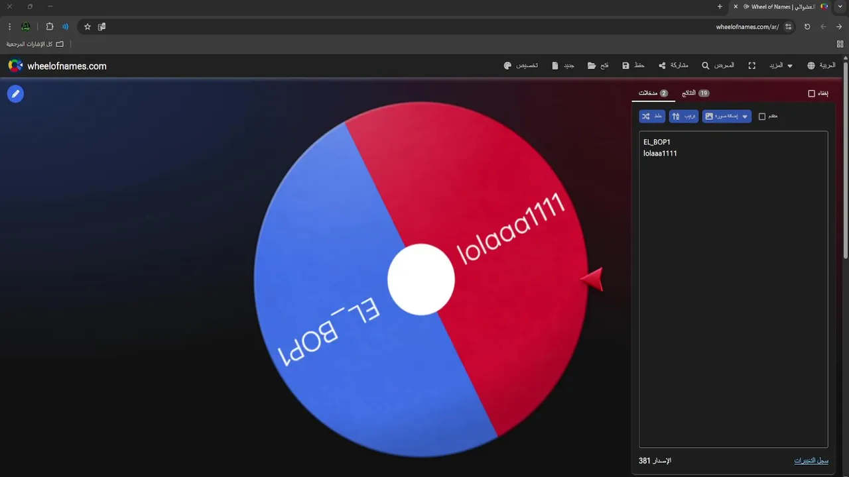Open the سجل التغييرات (changelog) link

(x=811, y=460)
